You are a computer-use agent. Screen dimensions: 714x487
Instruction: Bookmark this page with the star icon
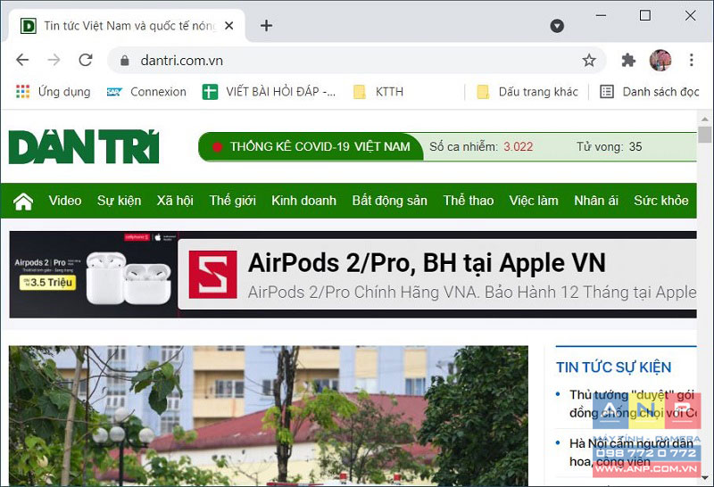tap(589, 60)
